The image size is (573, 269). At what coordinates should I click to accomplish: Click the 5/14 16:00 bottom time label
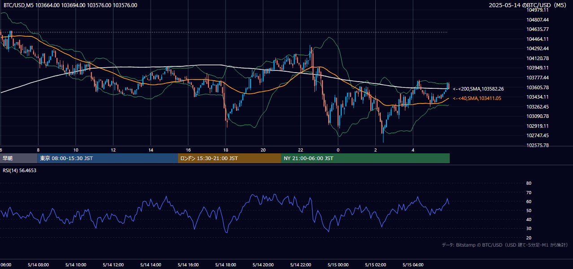coord(188,265)
